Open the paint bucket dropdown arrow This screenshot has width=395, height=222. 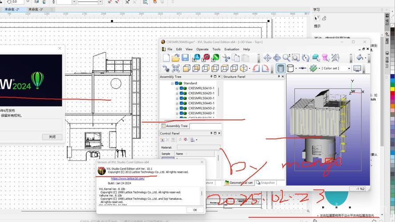366,58
